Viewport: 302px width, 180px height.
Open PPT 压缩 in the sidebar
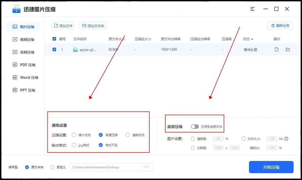click(x=24, y=90)
